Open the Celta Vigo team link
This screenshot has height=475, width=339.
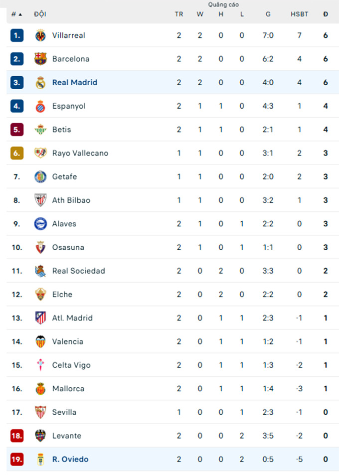coord(71,365)
